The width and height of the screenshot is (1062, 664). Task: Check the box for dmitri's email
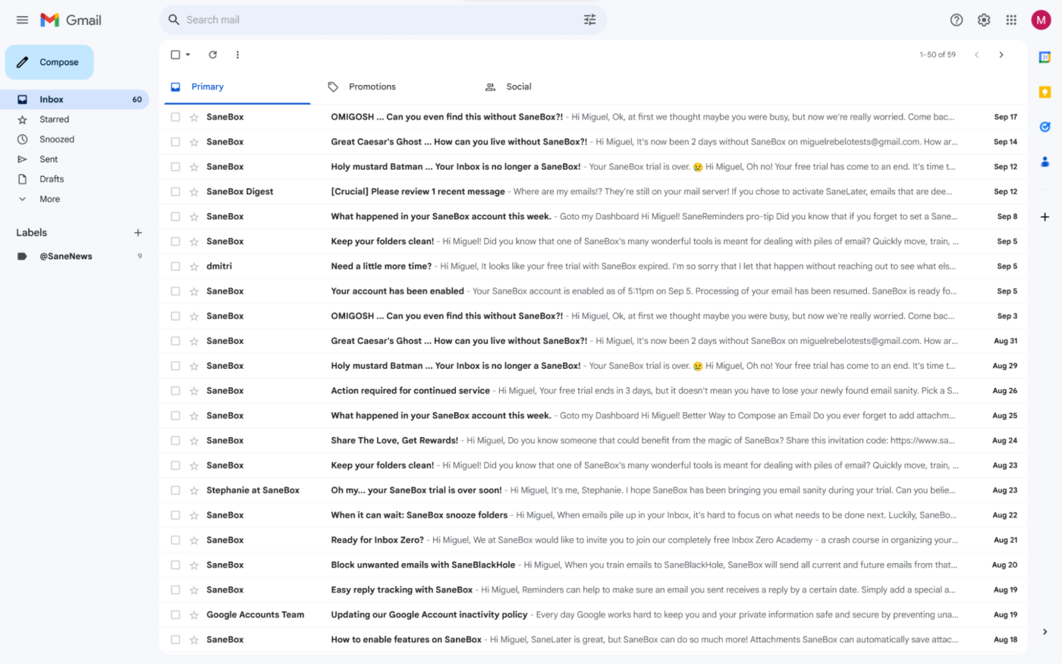(x=175, y=266)
